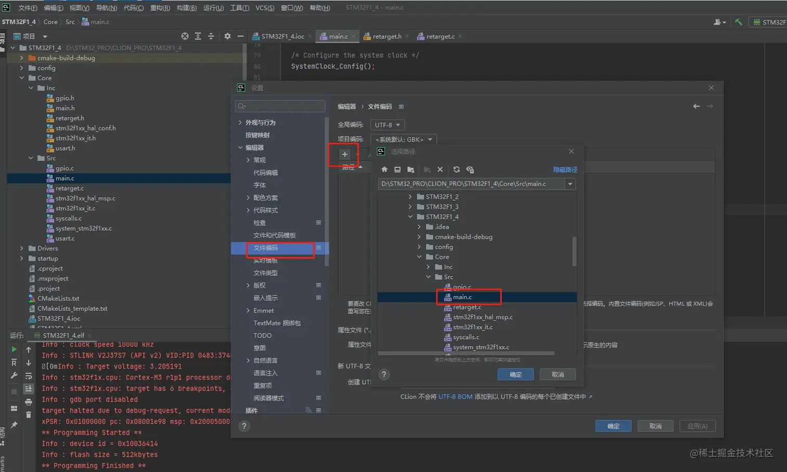The height and width of the screenshot is (472, 787).
Task: Cancel the path chooser dialog
Action: pos(557,375)
